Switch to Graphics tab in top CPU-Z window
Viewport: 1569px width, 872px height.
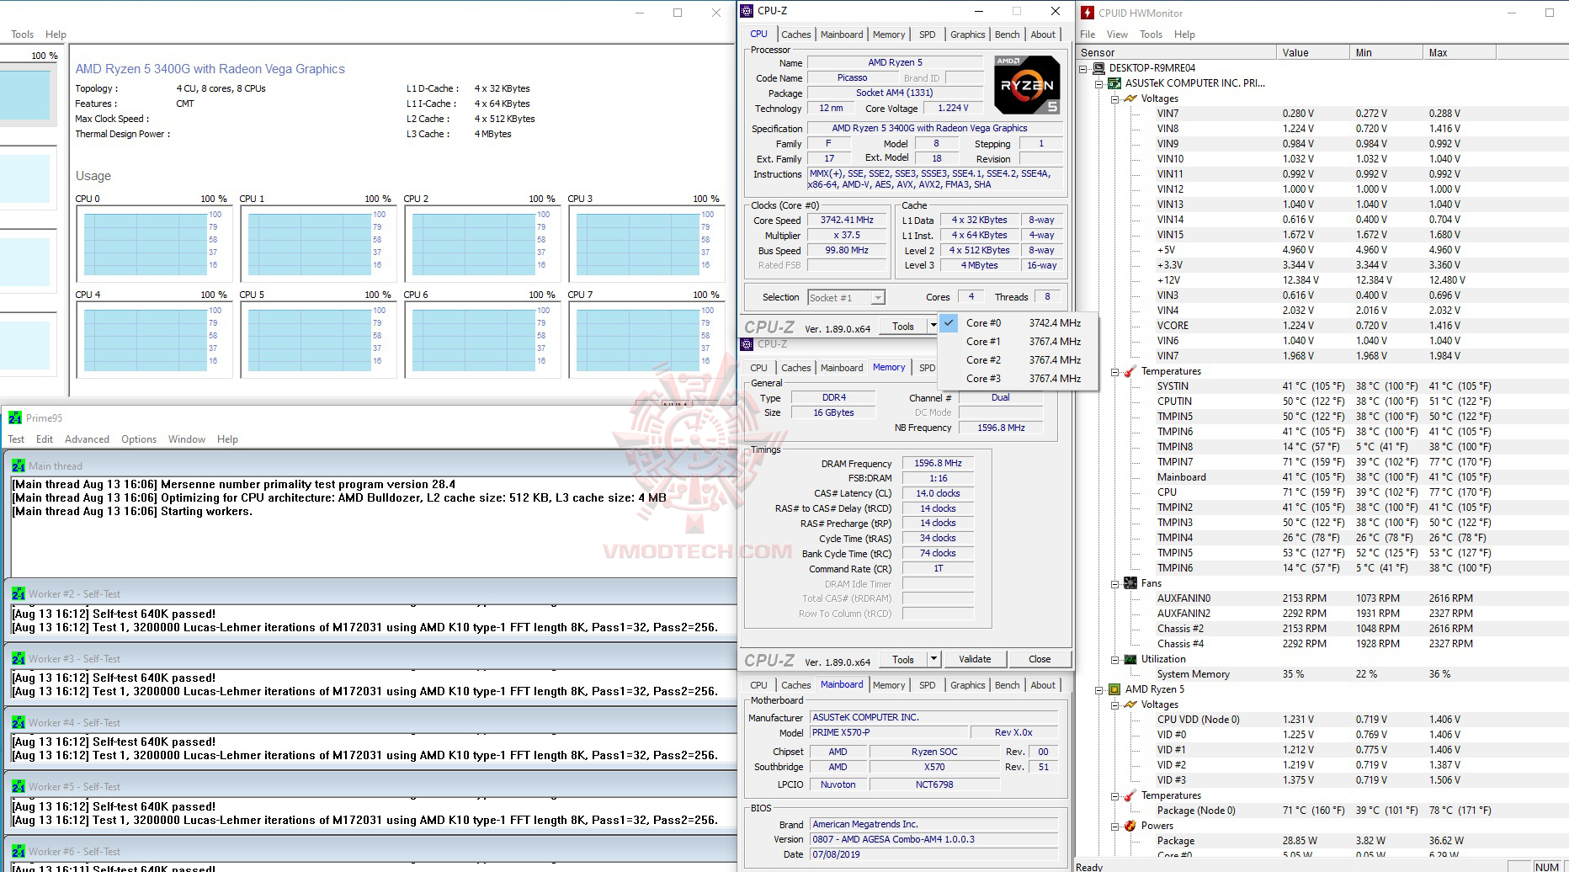point(967,35)
